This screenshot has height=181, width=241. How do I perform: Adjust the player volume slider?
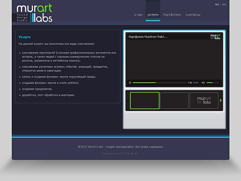tap(212, 83)
